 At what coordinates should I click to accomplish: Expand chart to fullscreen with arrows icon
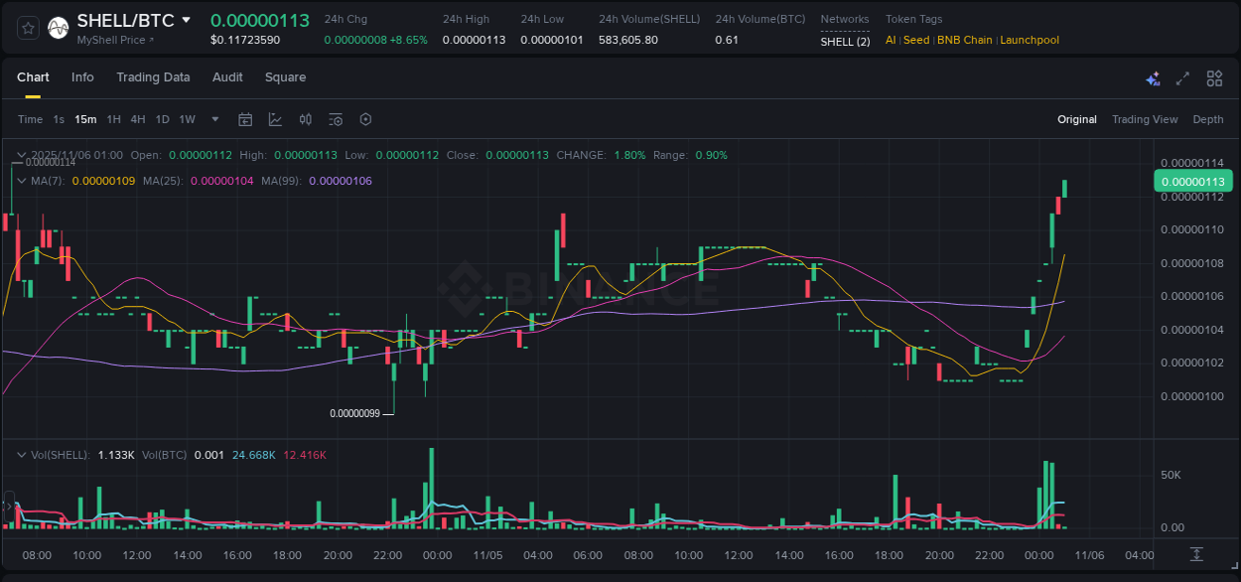click(x=1181, y=77)
